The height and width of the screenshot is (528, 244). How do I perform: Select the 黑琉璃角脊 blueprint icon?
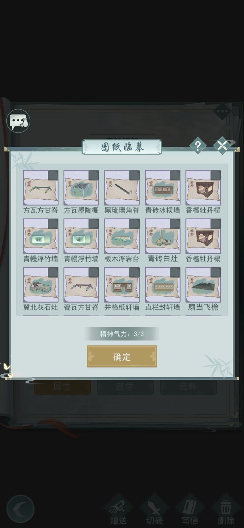122,188
